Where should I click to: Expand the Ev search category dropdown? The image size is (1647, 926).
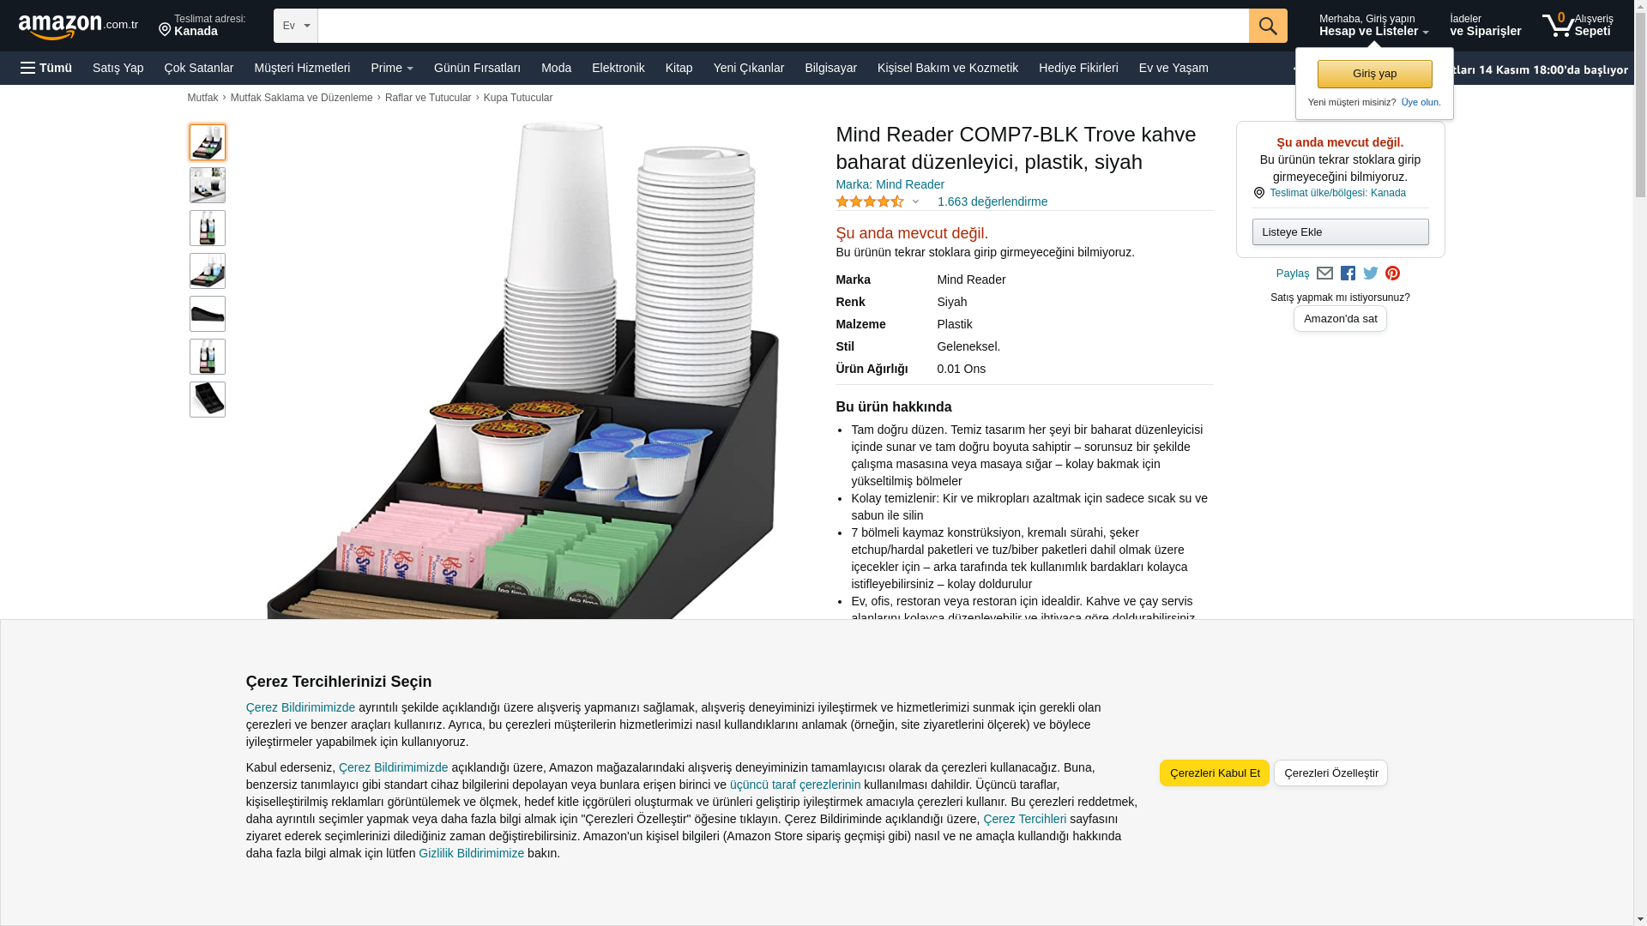[x=296, y=26]
